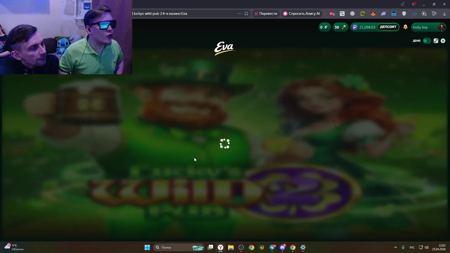Open the avocado app on taskbar
The height and width of the screenshot is (253, 450).
[262, 247]
